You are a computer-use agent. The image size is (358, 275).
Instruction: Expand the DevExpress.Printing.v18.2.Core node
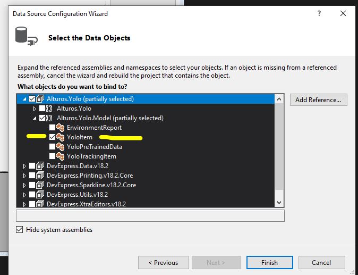coord(24,176)
